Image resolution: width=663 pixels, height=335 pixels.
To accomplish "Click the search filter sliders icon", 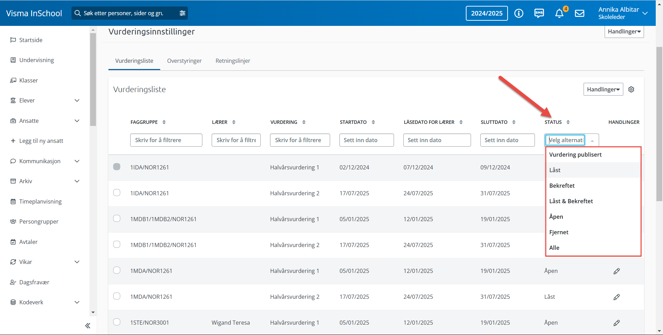I will click(182, 13).
